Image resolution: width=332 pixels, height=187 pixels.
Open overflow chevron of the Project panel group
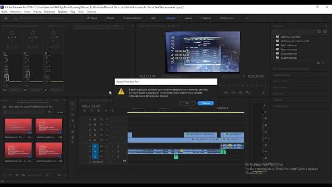pyautogui.click(x=65, y=100)
